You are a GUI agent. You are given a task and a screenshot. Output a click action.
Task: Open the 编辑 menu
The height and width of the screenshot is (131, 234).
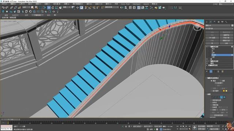click(x=13, y=4)
